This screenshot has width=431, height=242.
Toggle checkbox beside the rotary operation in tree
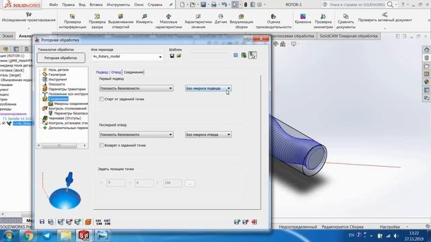pos(3,124)
